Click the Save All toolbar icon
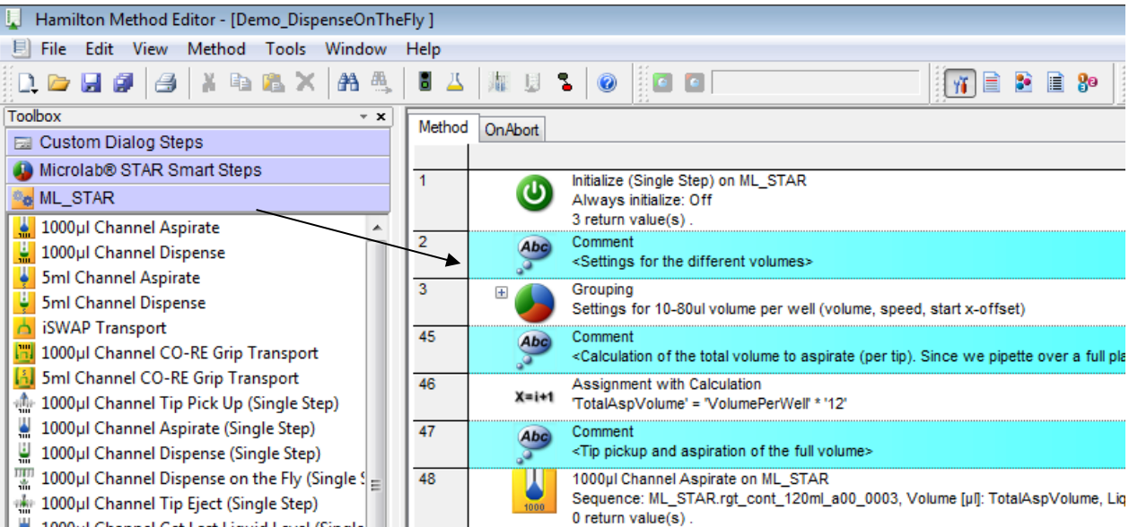The height and width of the screenshot is (527, 1129). [123, 83]
